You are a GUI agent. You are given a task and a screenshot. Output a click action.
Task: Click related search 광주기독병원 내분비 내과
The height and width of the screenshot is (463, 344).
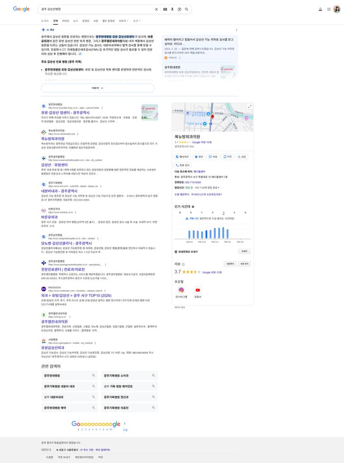click(x=70, y=387)
